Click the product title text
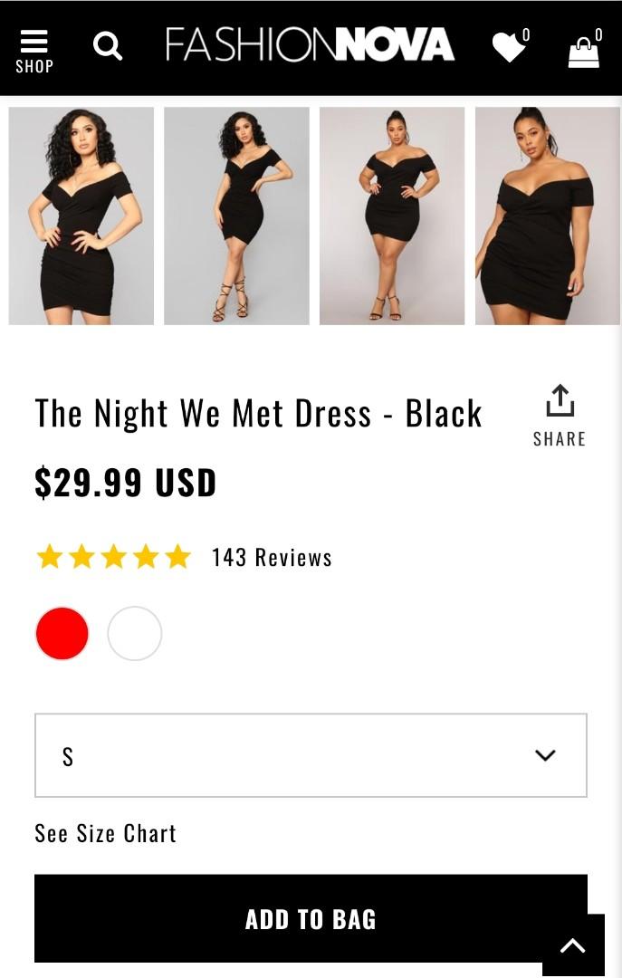This screenshot has height=978, width=622. 257,412
